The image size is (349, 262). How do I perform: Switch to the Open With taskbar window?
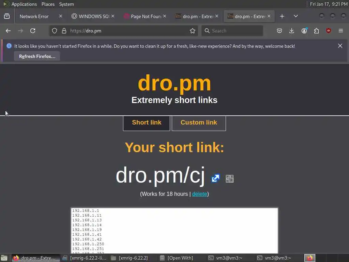pos(177,258)
